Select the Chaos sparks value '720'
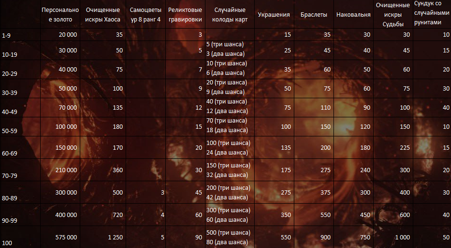Image resolution: width=451 pixels, height=248 pixels. pyautogui.click(x=118, y=215)
